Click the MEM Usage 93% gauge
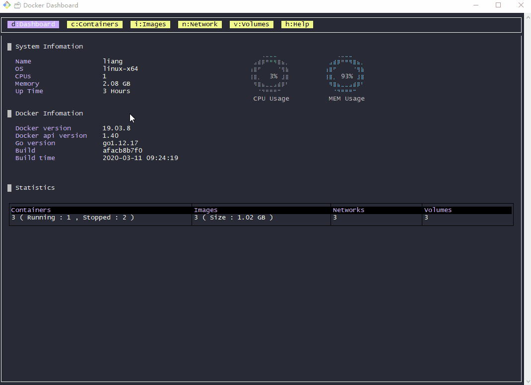 (345, 74)
